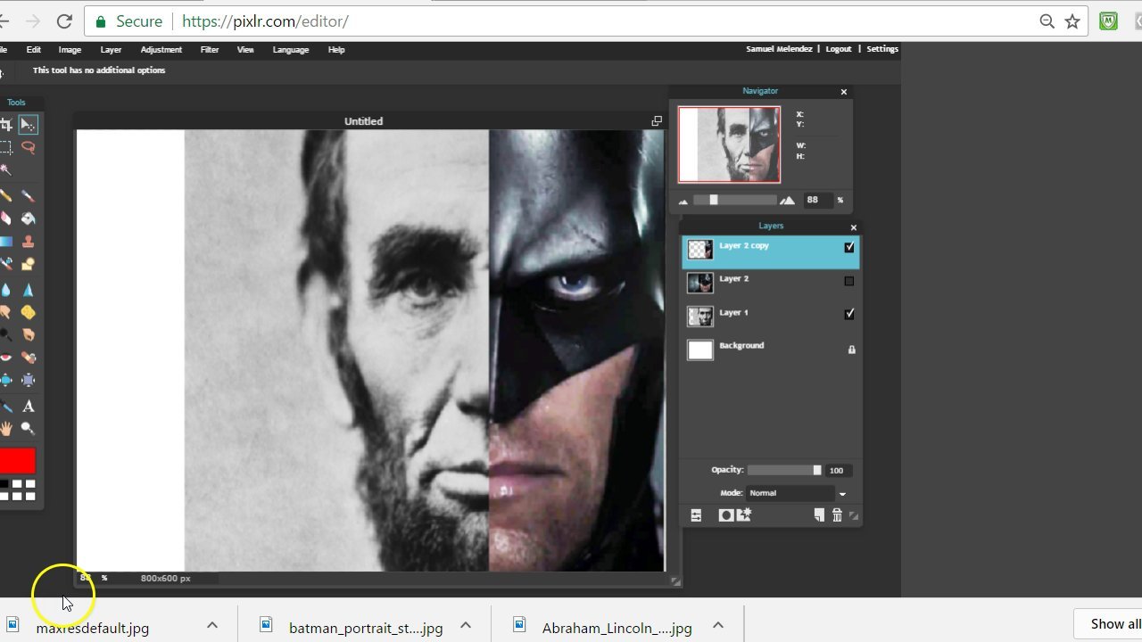Viewport: 1142px width, 642px height.
Task: Click the Logout link
Action: (x=838, y=49)
